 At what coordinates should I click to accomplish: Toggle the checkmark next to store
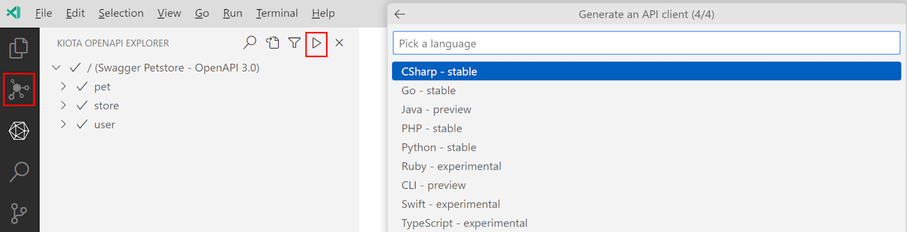tap(82, 106)
